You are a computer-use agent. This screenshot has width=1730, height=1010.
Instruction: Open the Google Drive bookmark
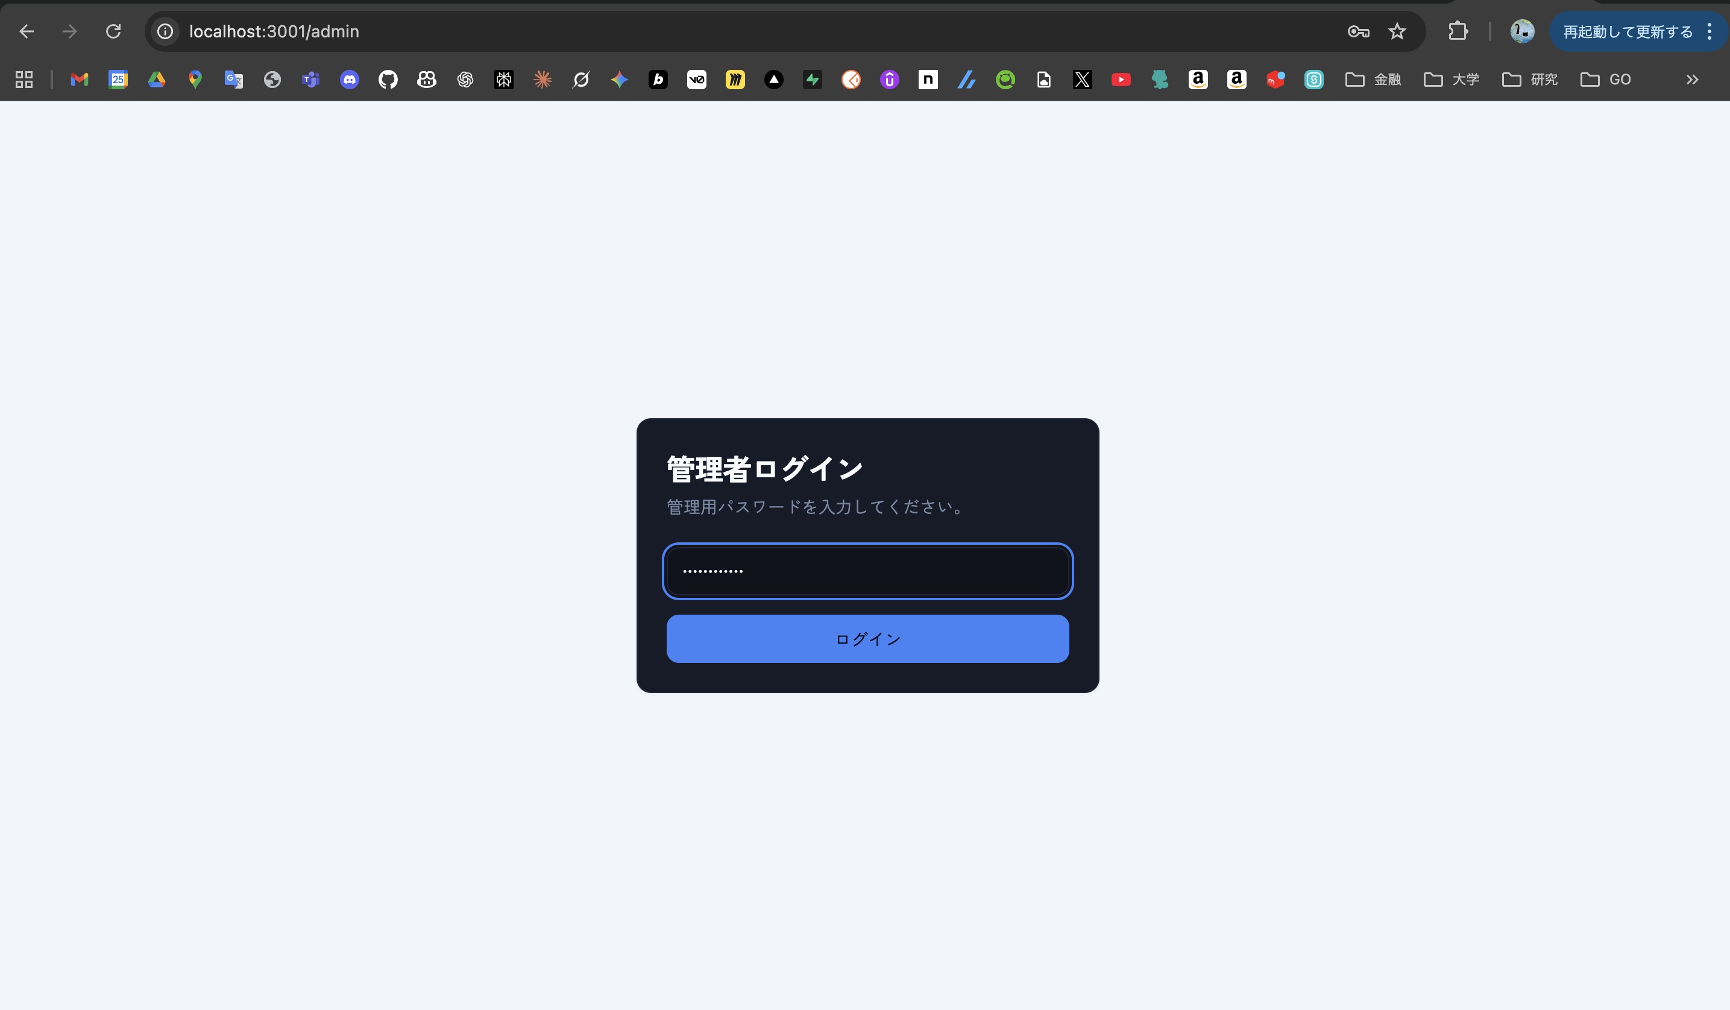click(157, 79)
